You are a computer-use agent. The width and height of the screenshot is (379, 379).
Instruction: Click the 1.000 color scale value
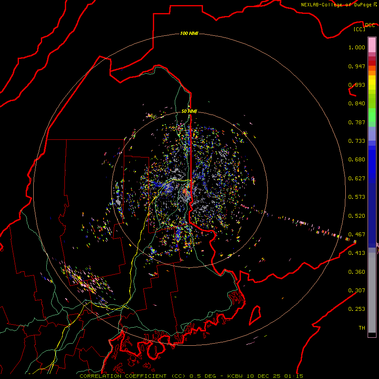coord(357,47)
